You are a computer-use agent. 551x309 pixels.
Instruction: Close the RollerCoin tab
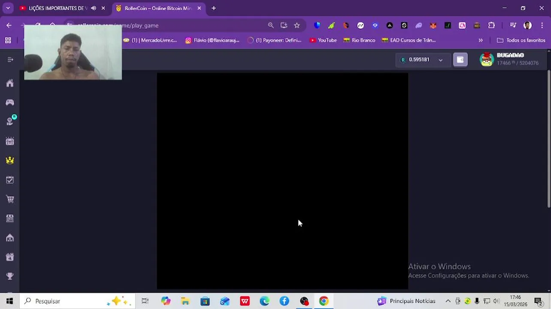click(x=199, y=8)
